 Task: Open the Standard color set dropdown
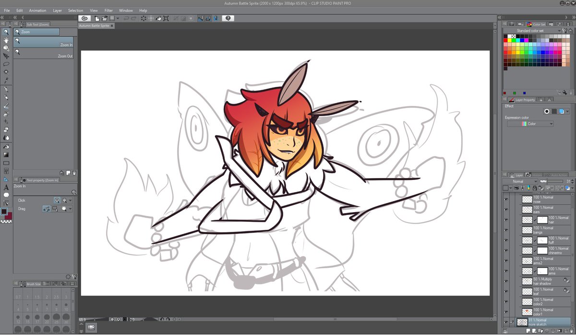531,31
